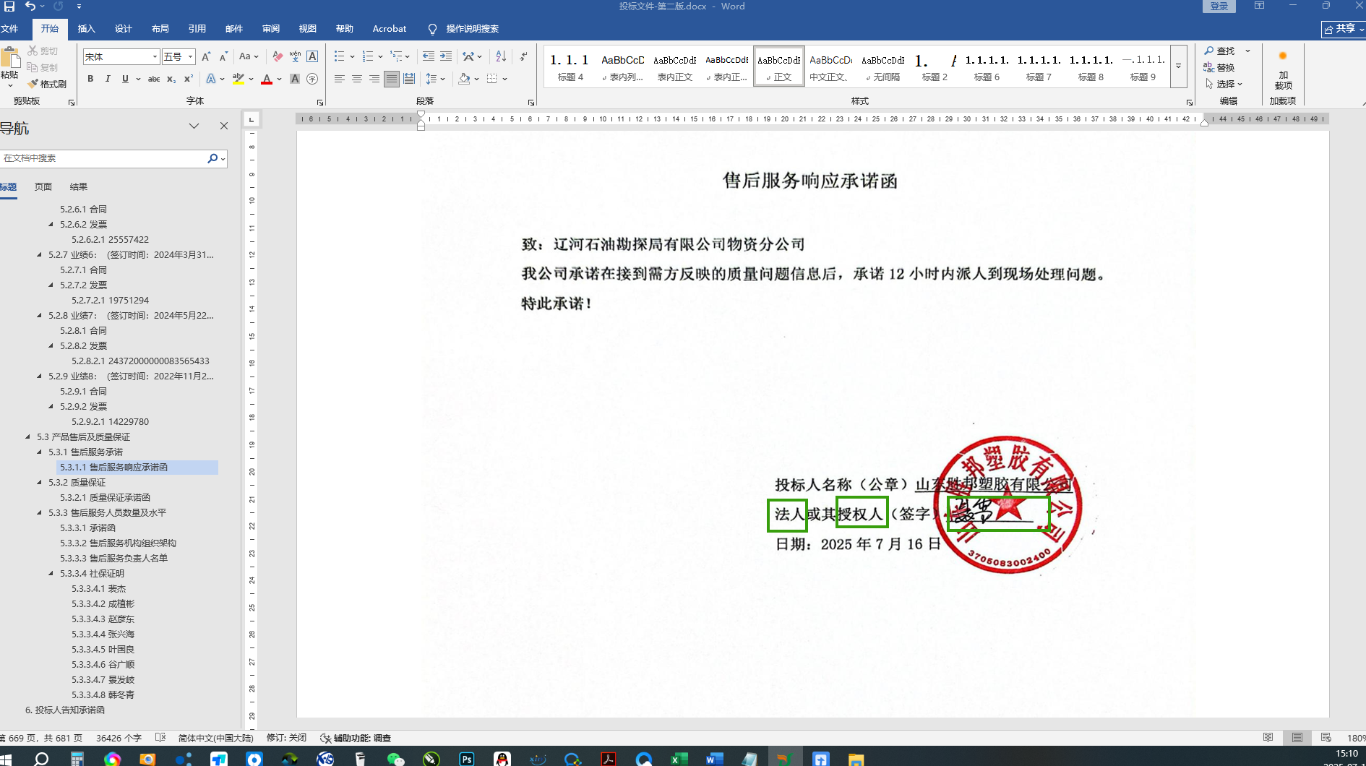Sort the selection with the A-Z icon
Screen dimensions: 1366x766
(x=501, y=56)
